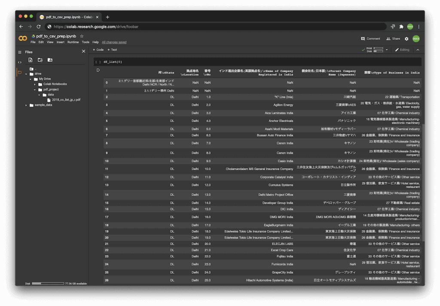Viewport: 440px width, 306px height.
Task: Close the Files panel
Action: (84, 51)
